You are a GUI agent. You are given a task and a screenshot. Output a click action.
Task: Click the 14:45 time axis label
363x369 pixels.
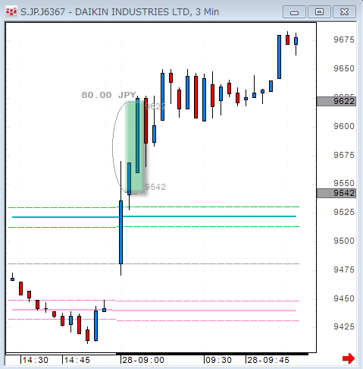(x=77, y=360)
